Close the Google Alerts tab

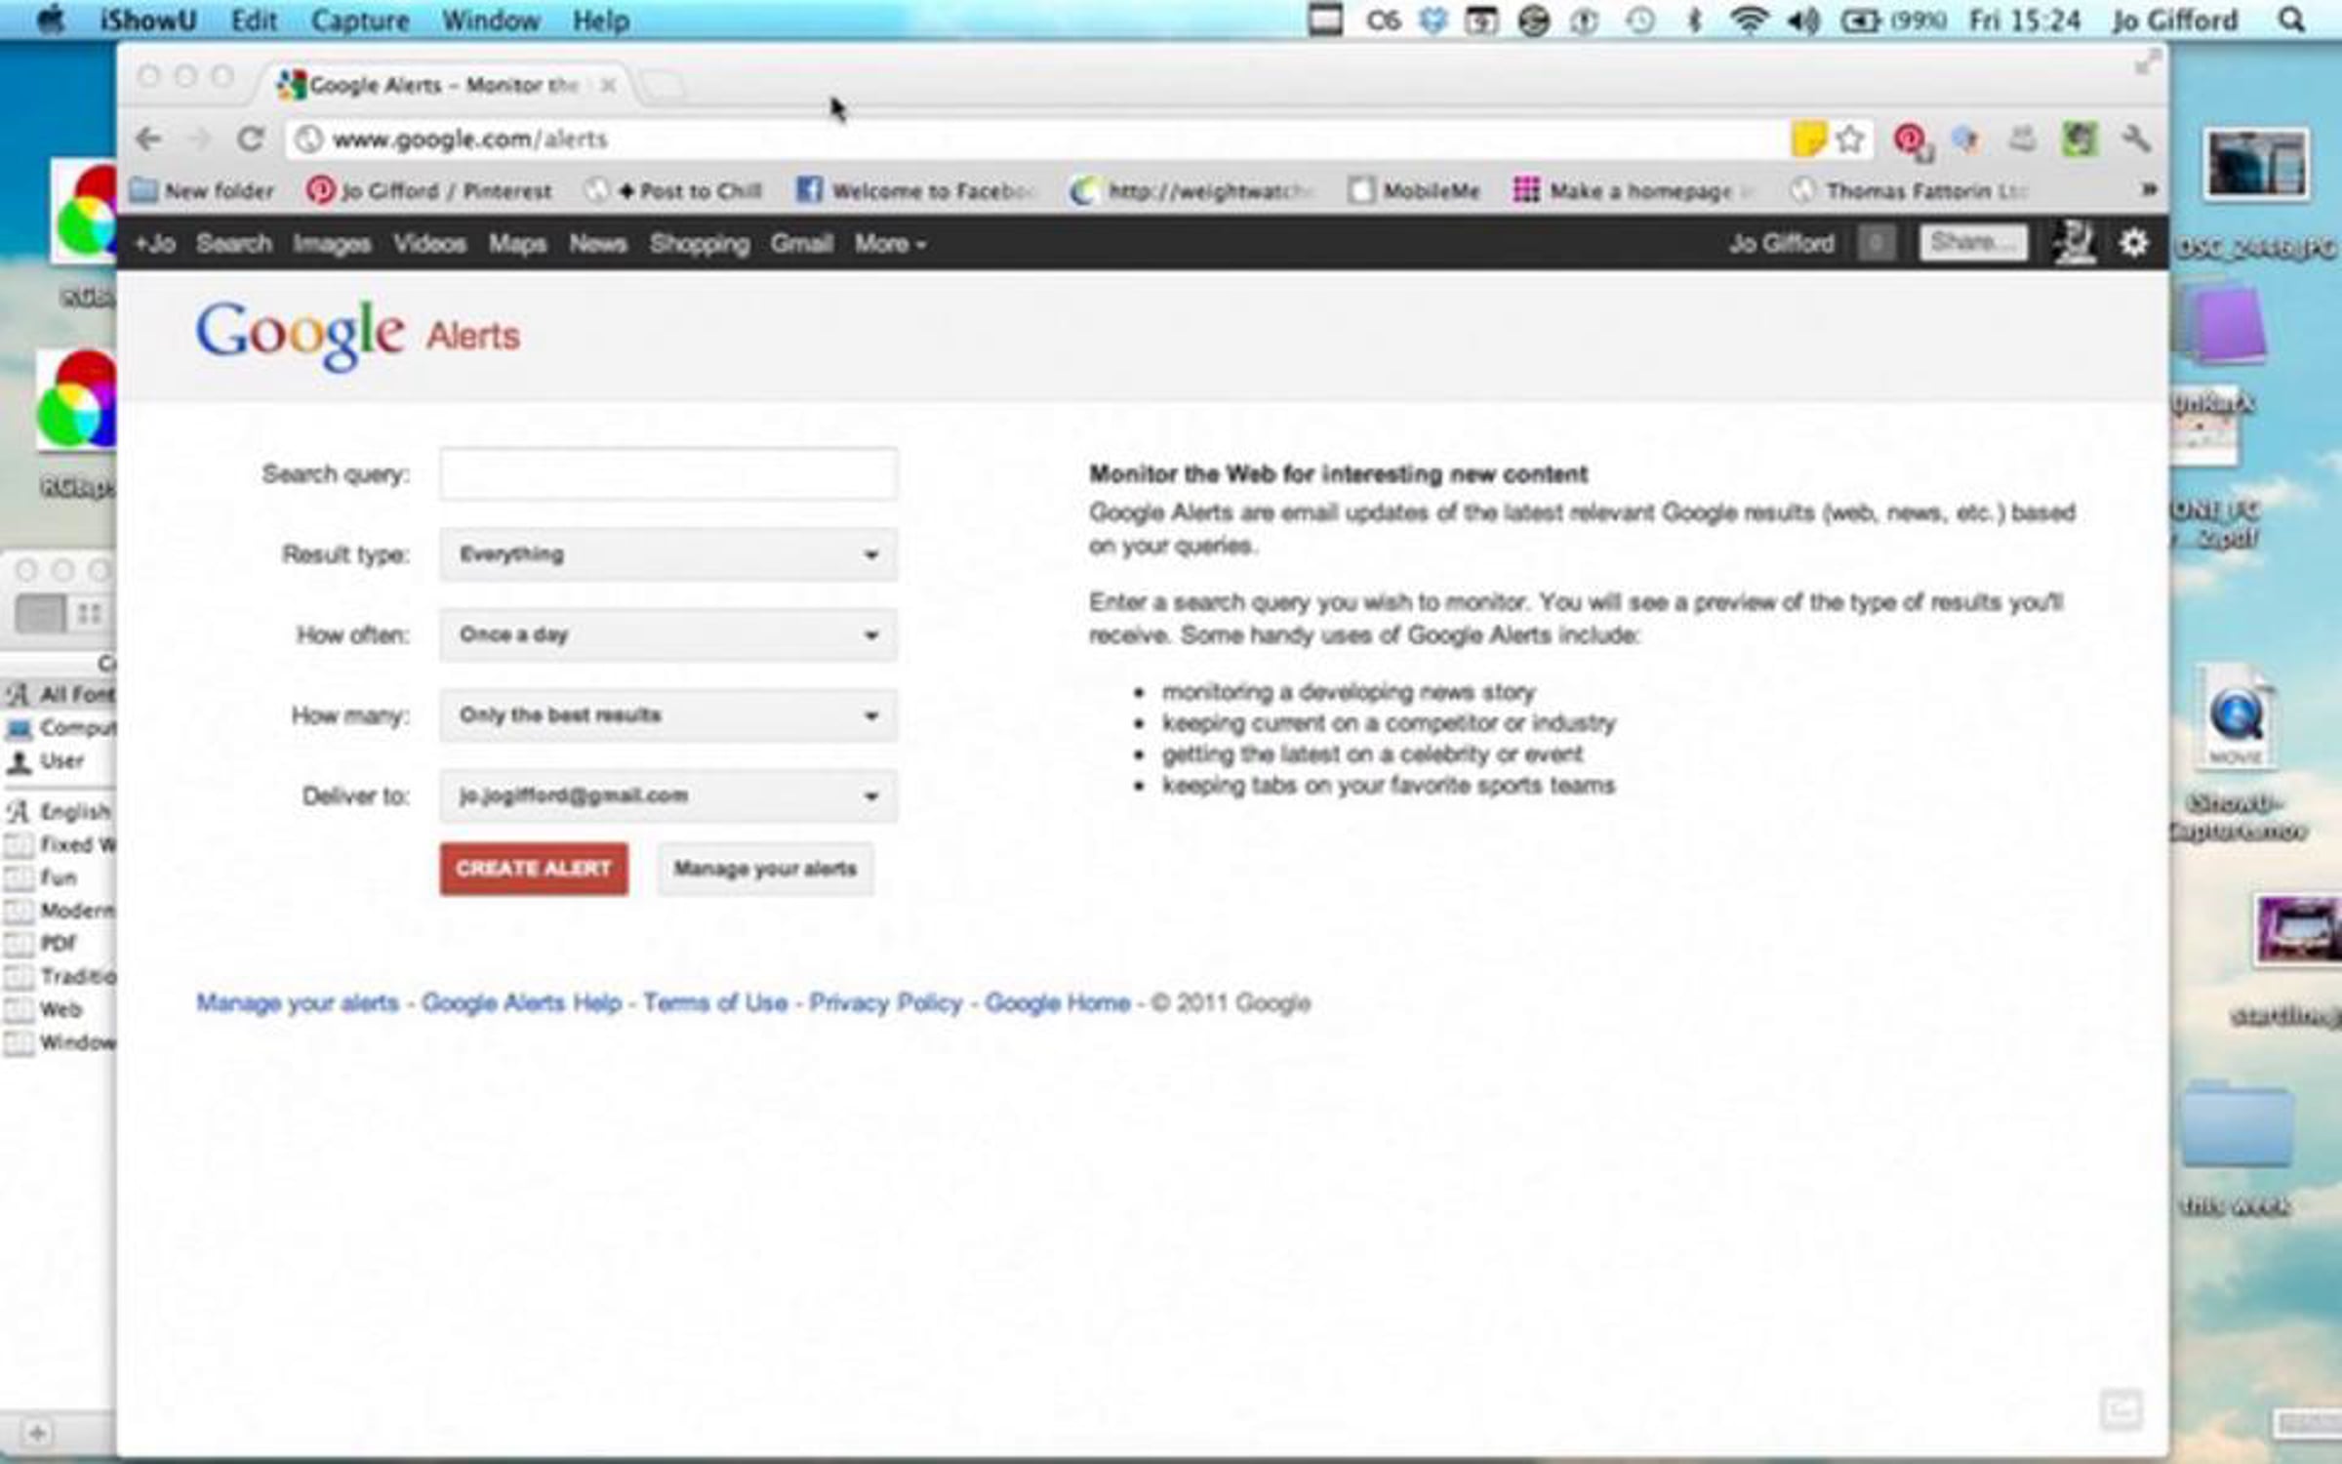pyautogui.click(x=608, y=85)
